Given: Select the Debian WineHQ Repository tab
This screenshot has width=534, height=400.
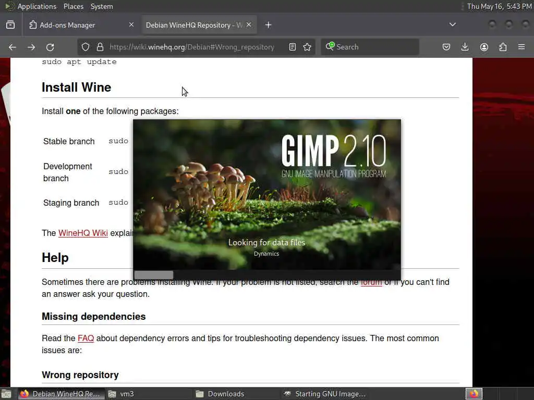Looking at the screenshot, I should (199, 25).
